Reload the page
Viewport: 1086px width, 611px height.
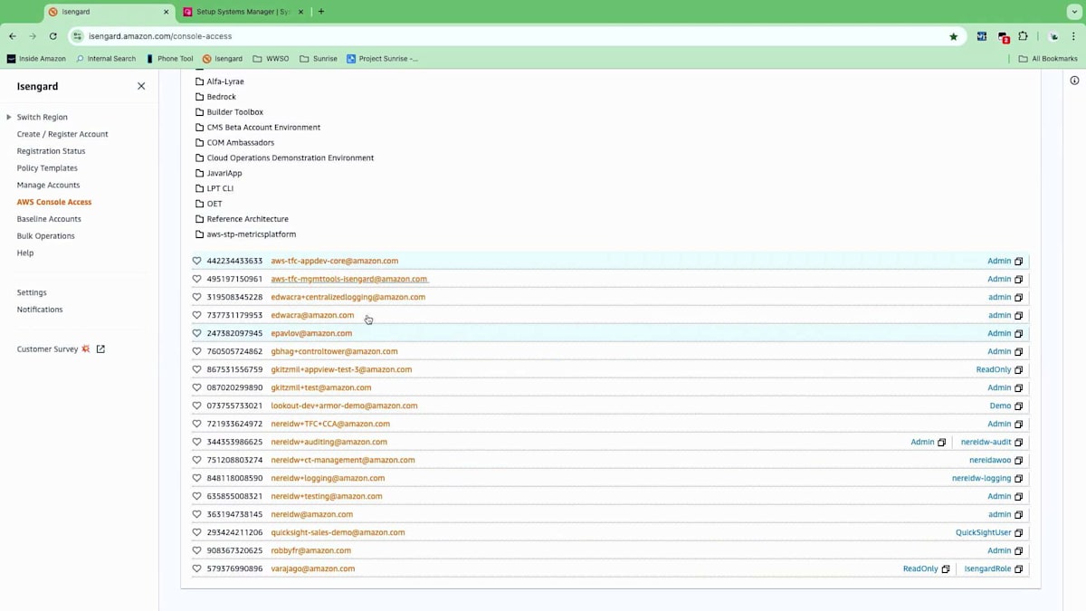pyautogui.click(x=52, y=36)
